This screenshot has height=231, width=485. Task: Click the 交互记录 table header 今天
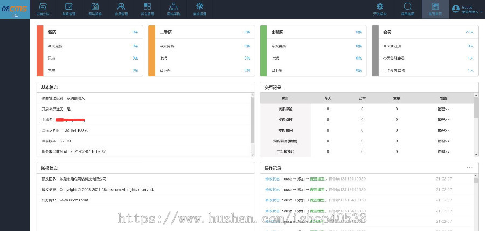328,98
